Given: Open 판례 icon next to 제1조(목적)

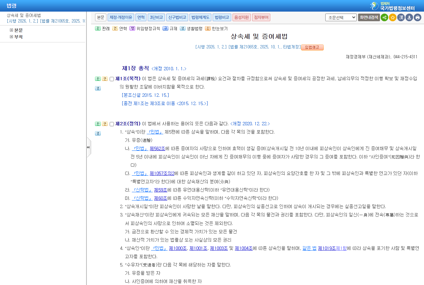Looking at the screenshot, I should tap(98, 79).
